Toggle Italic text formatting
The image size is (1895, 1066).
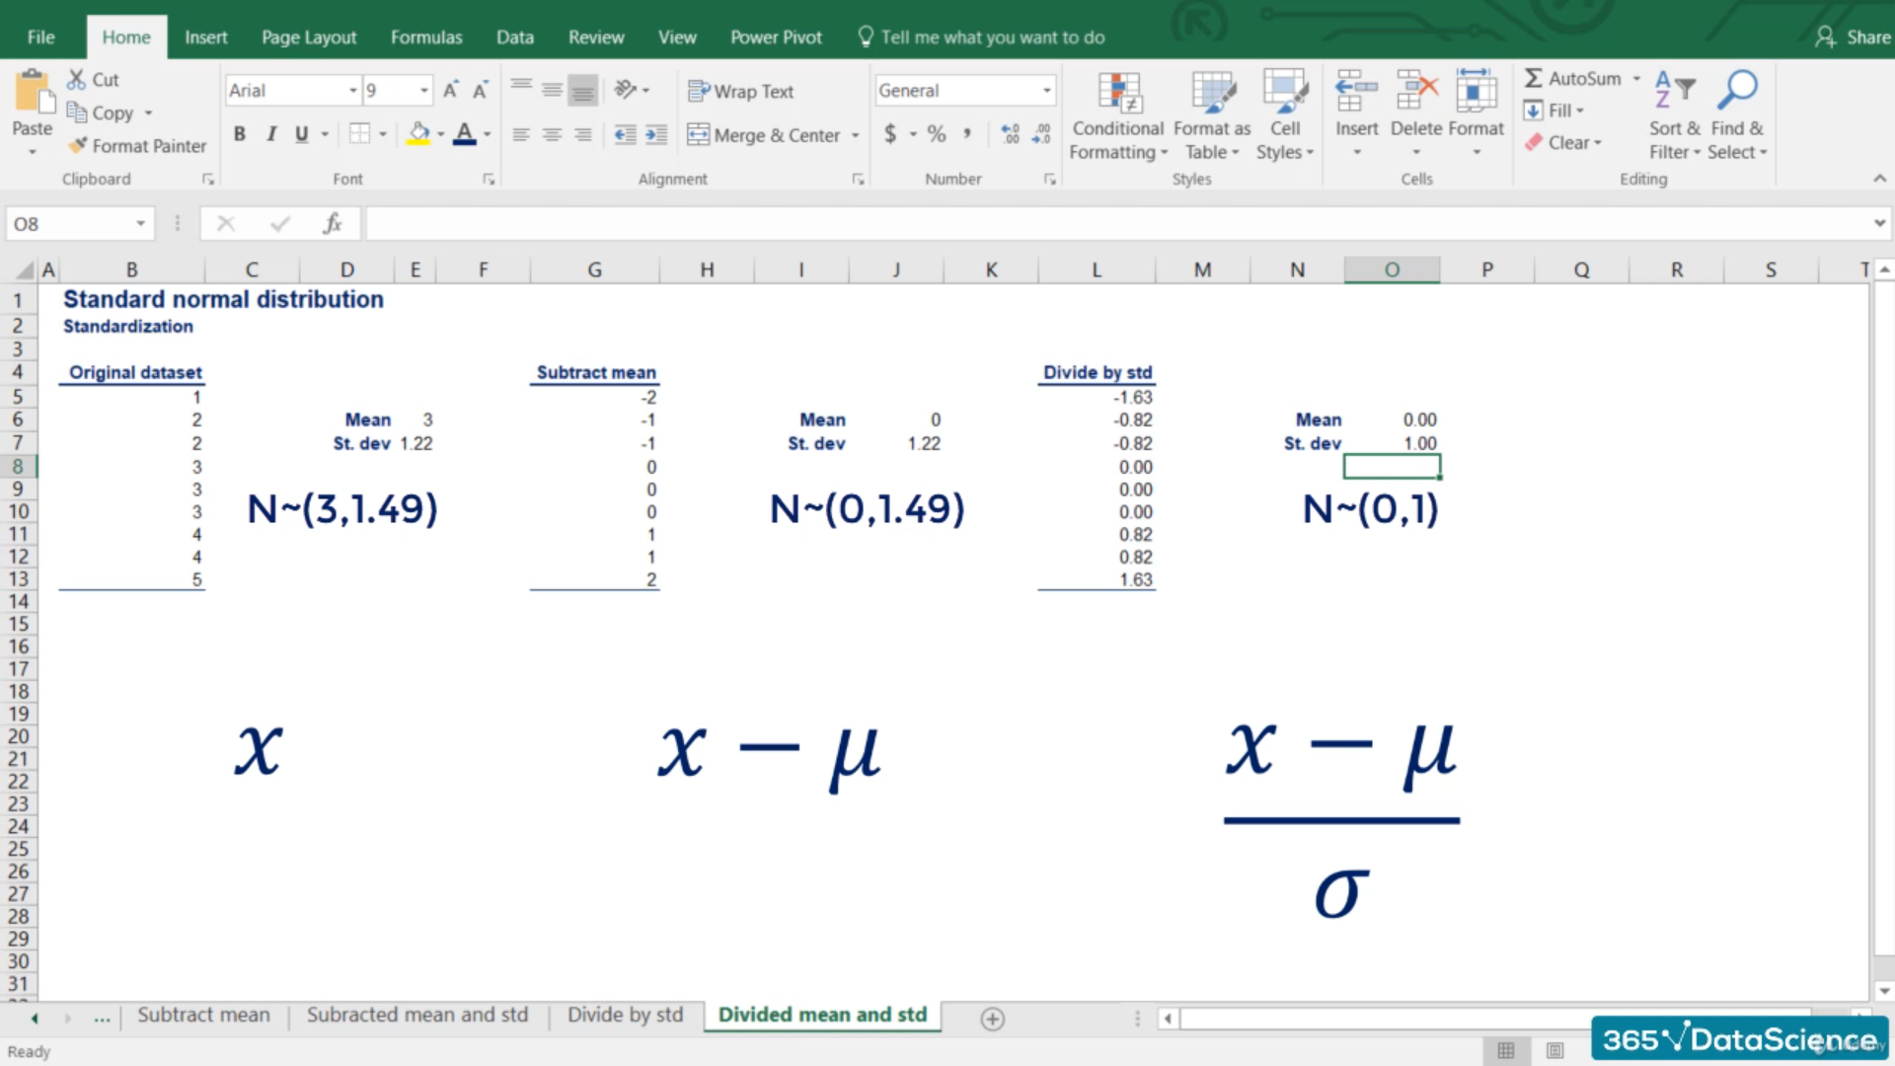click(x=270, y=134)
